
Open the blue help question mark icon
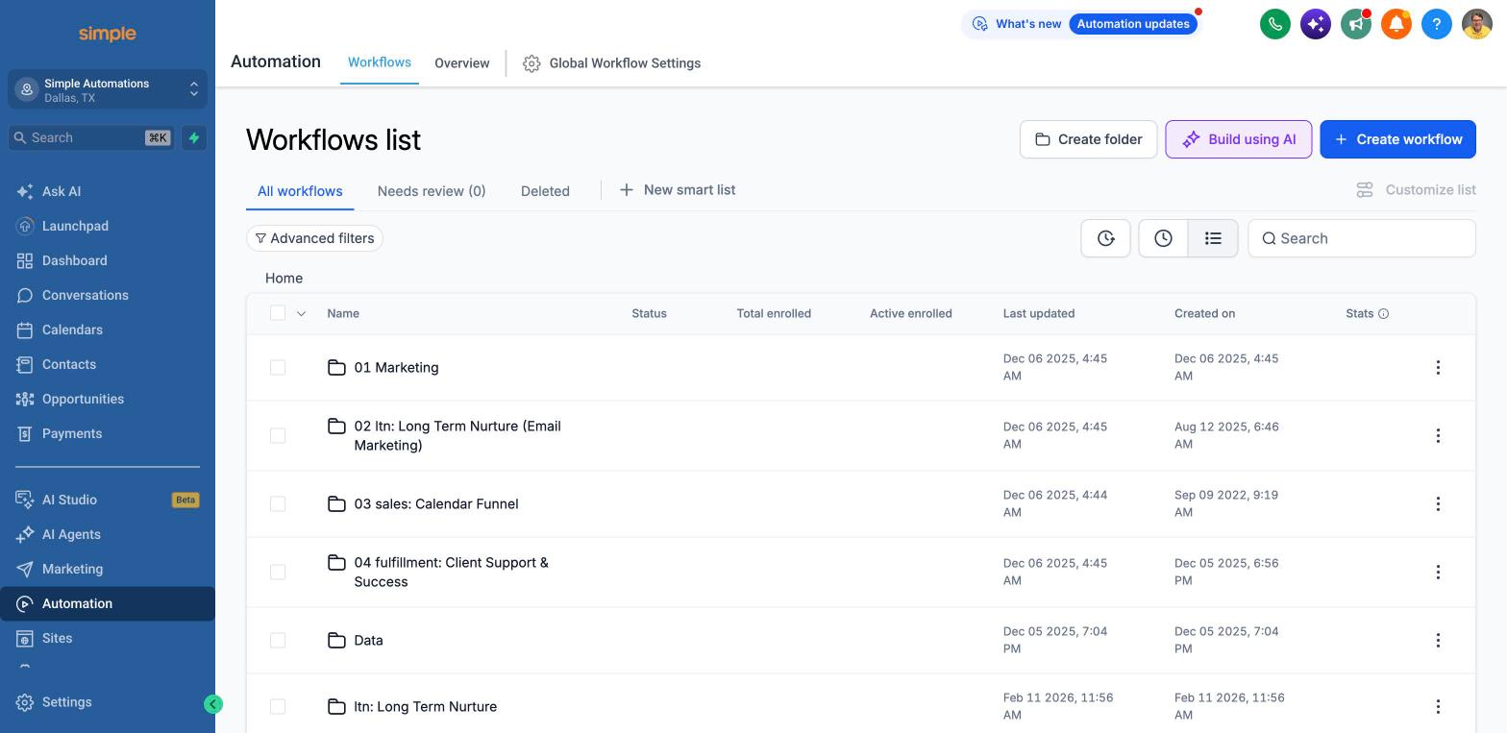[1437, 24]
